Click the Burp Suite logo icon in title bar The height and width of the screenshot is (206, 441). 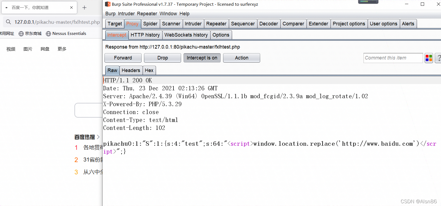pyautogui.click(x=108, y=4)
